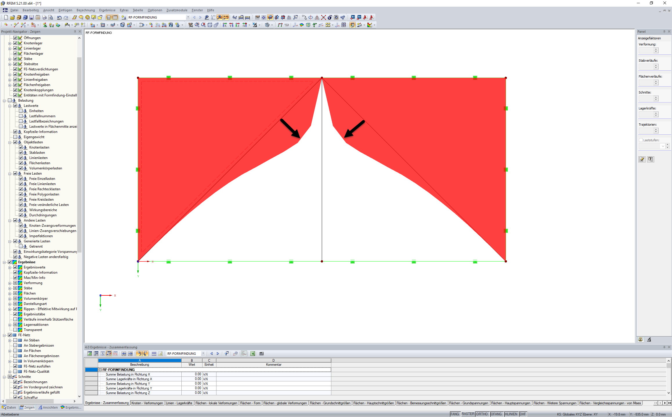Open the Berechnung menu
Viewport: 672px width, 417px height.
[x=86, y=10]
